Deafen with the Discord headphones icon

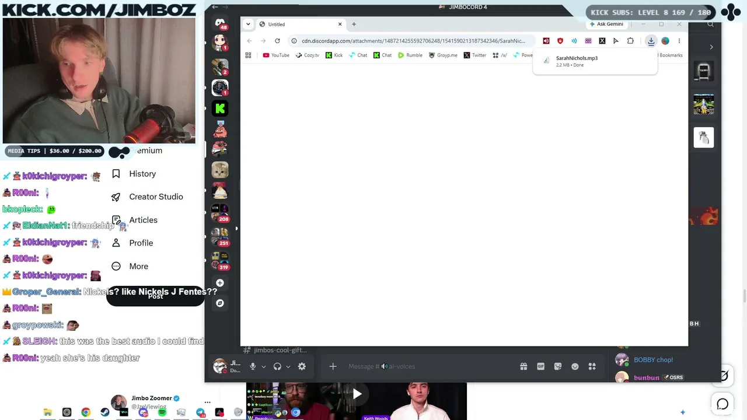pyautogui.click(x=277, y=366)
